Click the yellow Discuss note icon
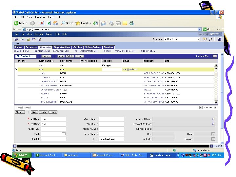 click(125, 23)
